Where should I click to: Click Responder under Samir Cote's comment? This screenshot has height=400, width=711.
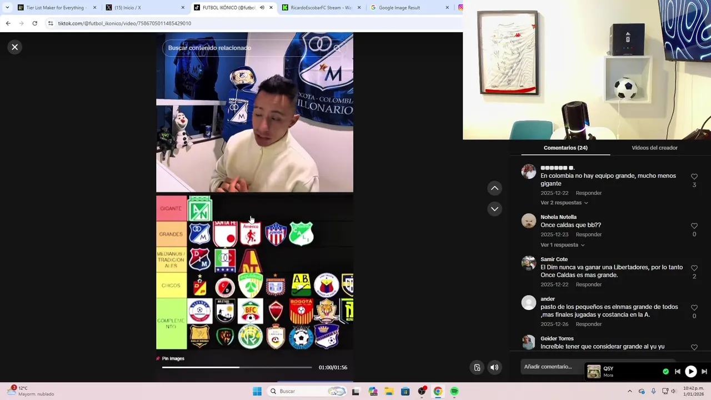click(x=589, y=284)
